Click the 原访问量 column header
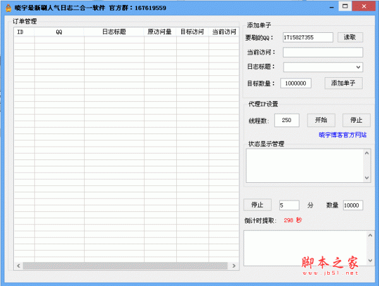Viewport: 379px width, 286px height. tap(160, 32)
